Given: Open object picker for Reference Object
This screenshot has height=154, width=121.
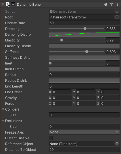Looking at the screenshot, I should (x=117, y=144).
